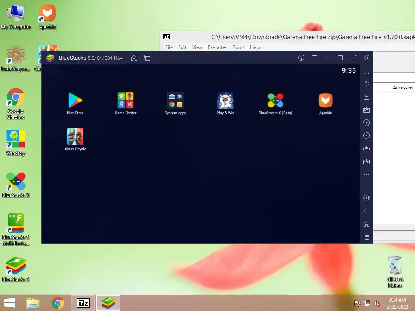Open Chrome from the taskbar
The image size is (415, 311).
58,303
